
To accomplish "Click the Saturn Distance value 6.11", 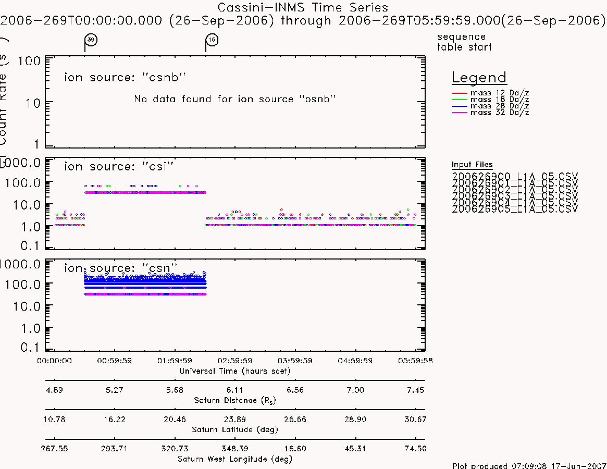I will point(235,390).
